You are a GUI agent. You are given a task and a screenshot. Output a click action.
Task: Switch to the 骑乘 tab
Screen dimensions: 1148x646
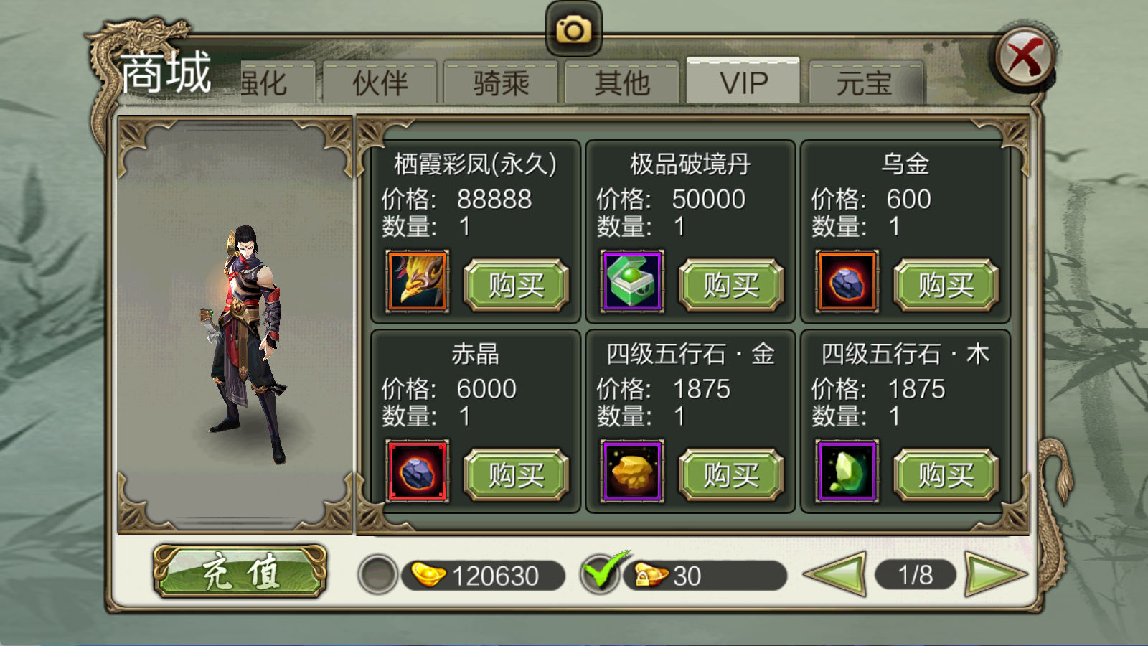pos(501,83)
